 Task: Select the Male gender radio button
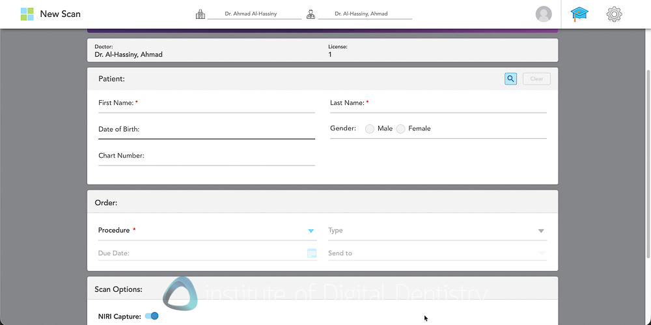click(370, 129)
